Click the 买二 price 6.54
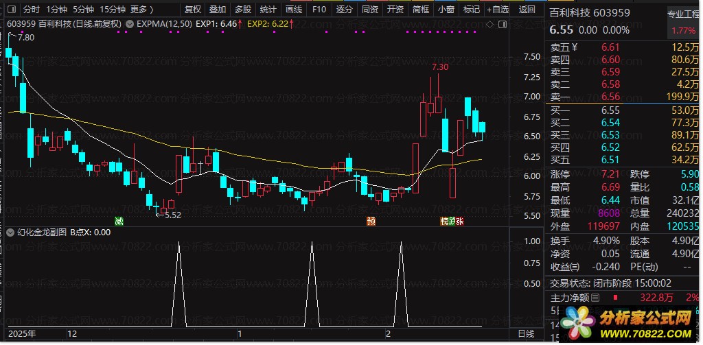703x345 pixels. [610, 123]
